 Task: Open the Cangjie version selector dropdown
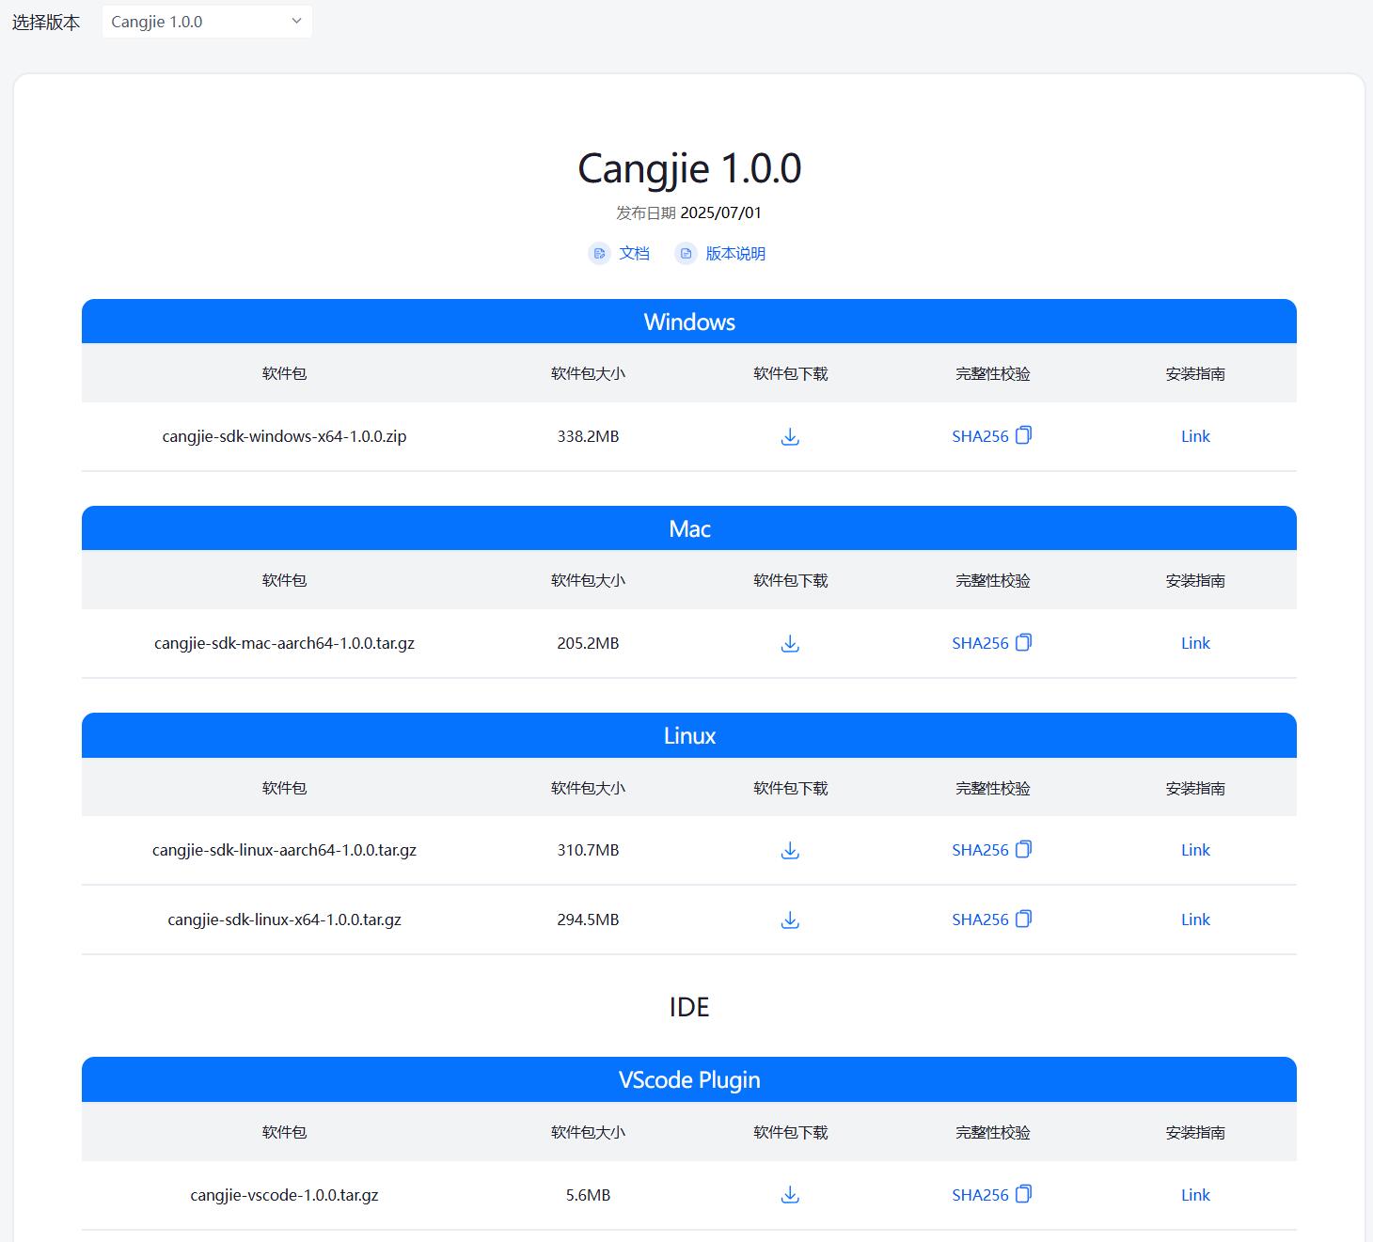tap(207, 21)
